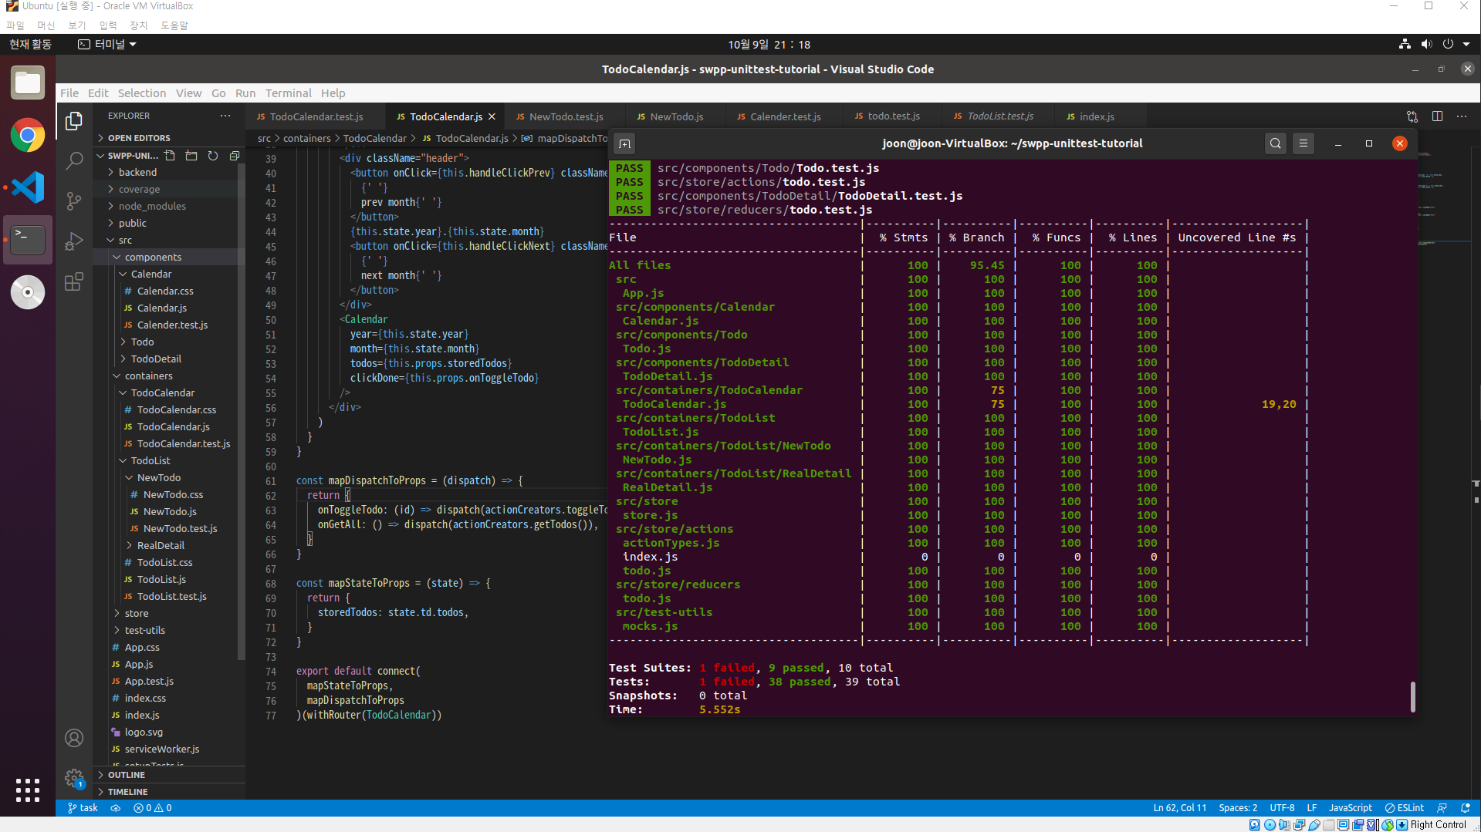The height and width of the screenshot is (832, 1481).
Task: Open the Search view in activity bar
Action: click(74, 161)
